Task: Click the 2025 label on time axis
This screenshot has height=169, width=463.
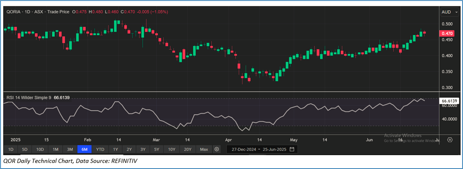Action: click(x=15, y=140)
